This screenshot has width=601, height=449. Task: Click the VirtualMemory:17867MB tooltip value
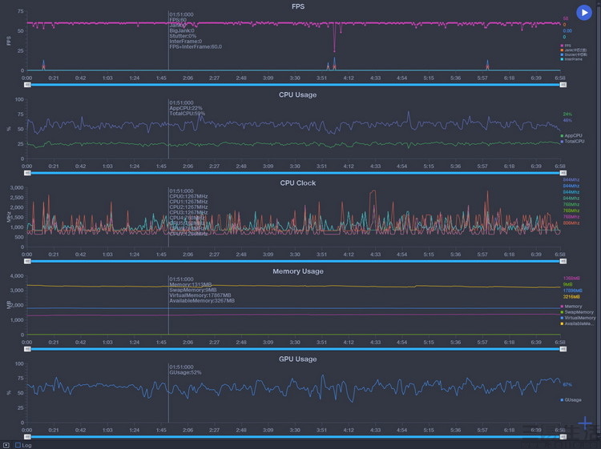tap(200, 295)
